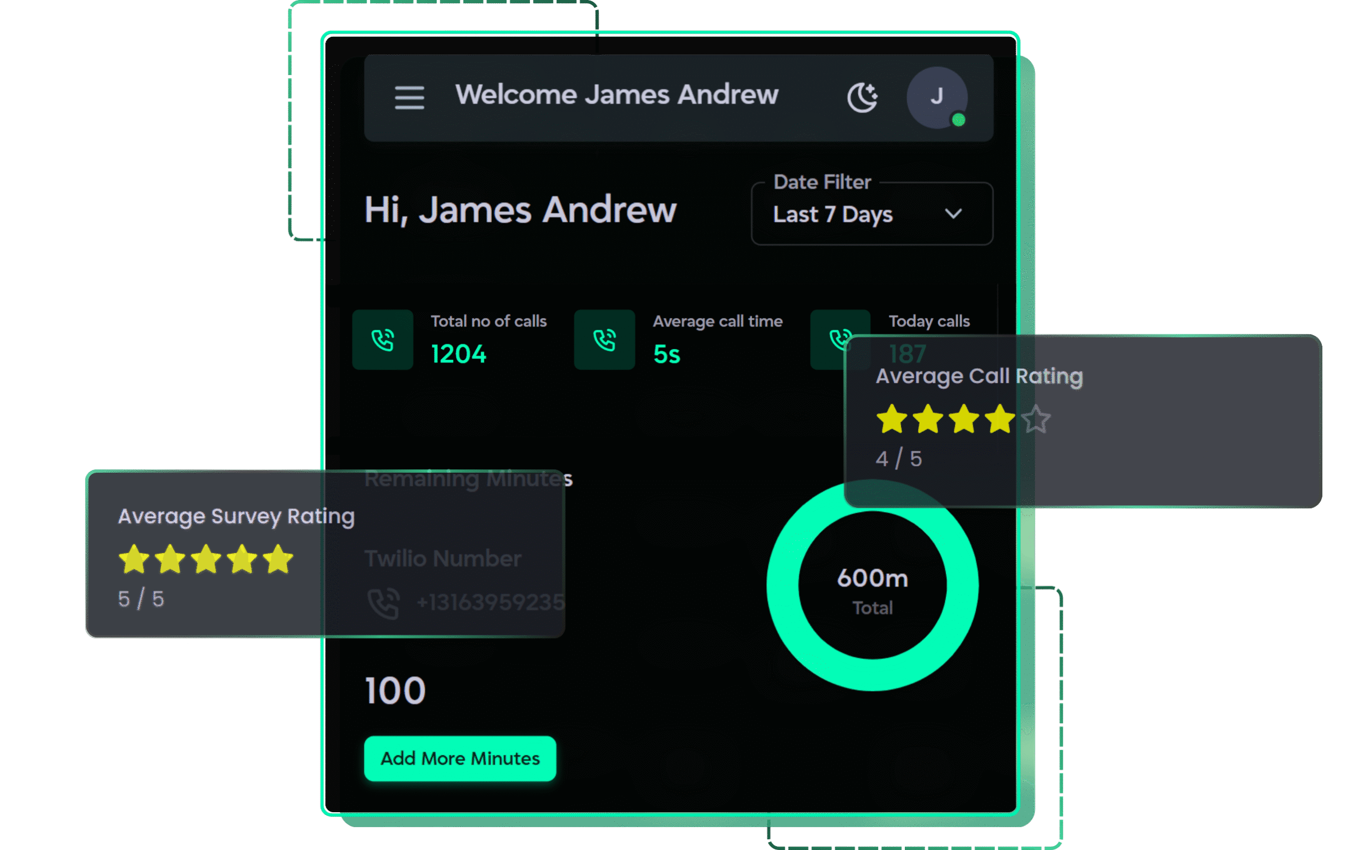Click the green online status dot
1365x850 pixels.
pyautogui.click(x=958, y=120)
